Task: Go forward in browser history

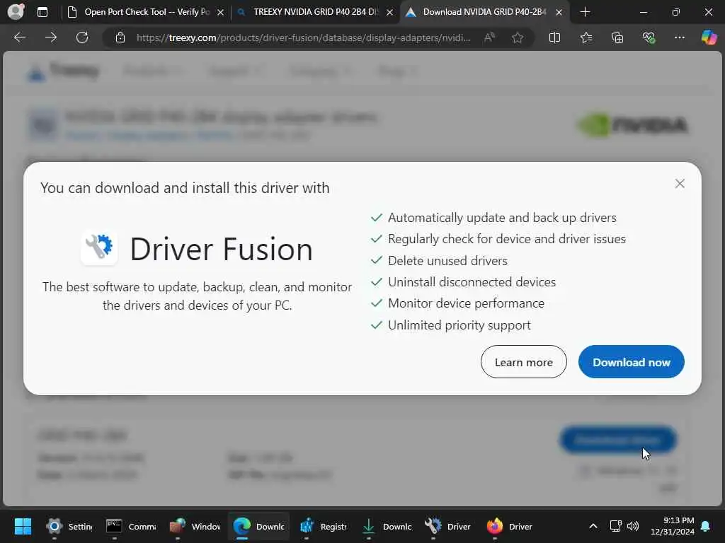Action: 51,37
